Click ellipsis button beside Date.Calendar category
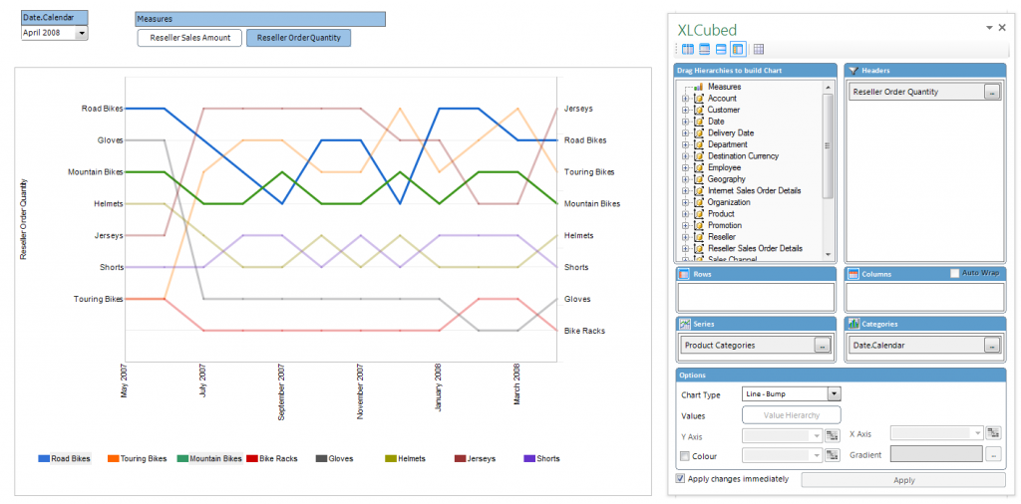 (991, 345)
